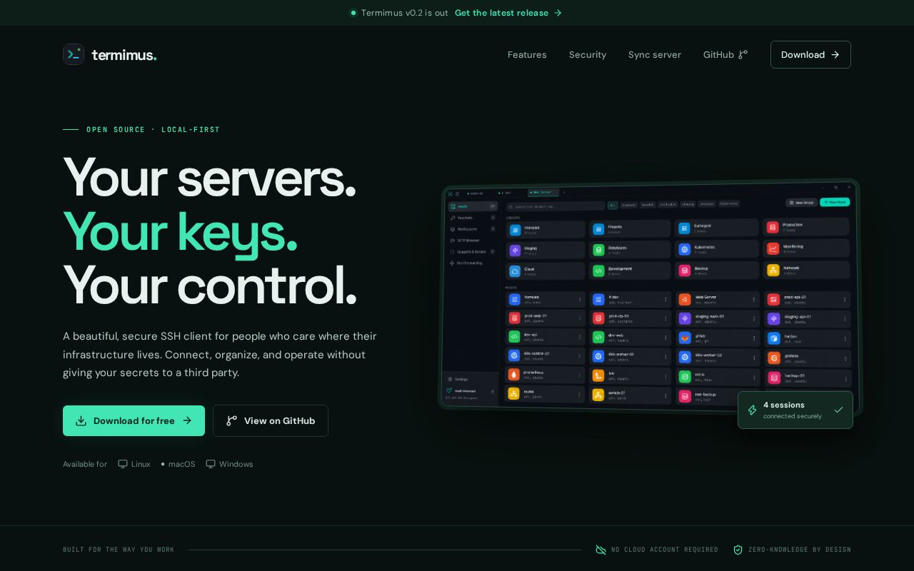Click the Staging group icon in preview
Screen dimensions: 914x571
coord(515,251)
